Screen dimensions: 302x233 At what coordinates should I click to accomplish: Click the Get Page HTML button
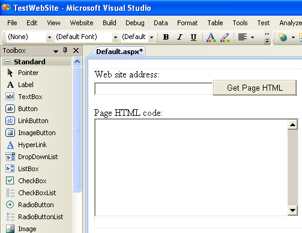pos(255,88)
